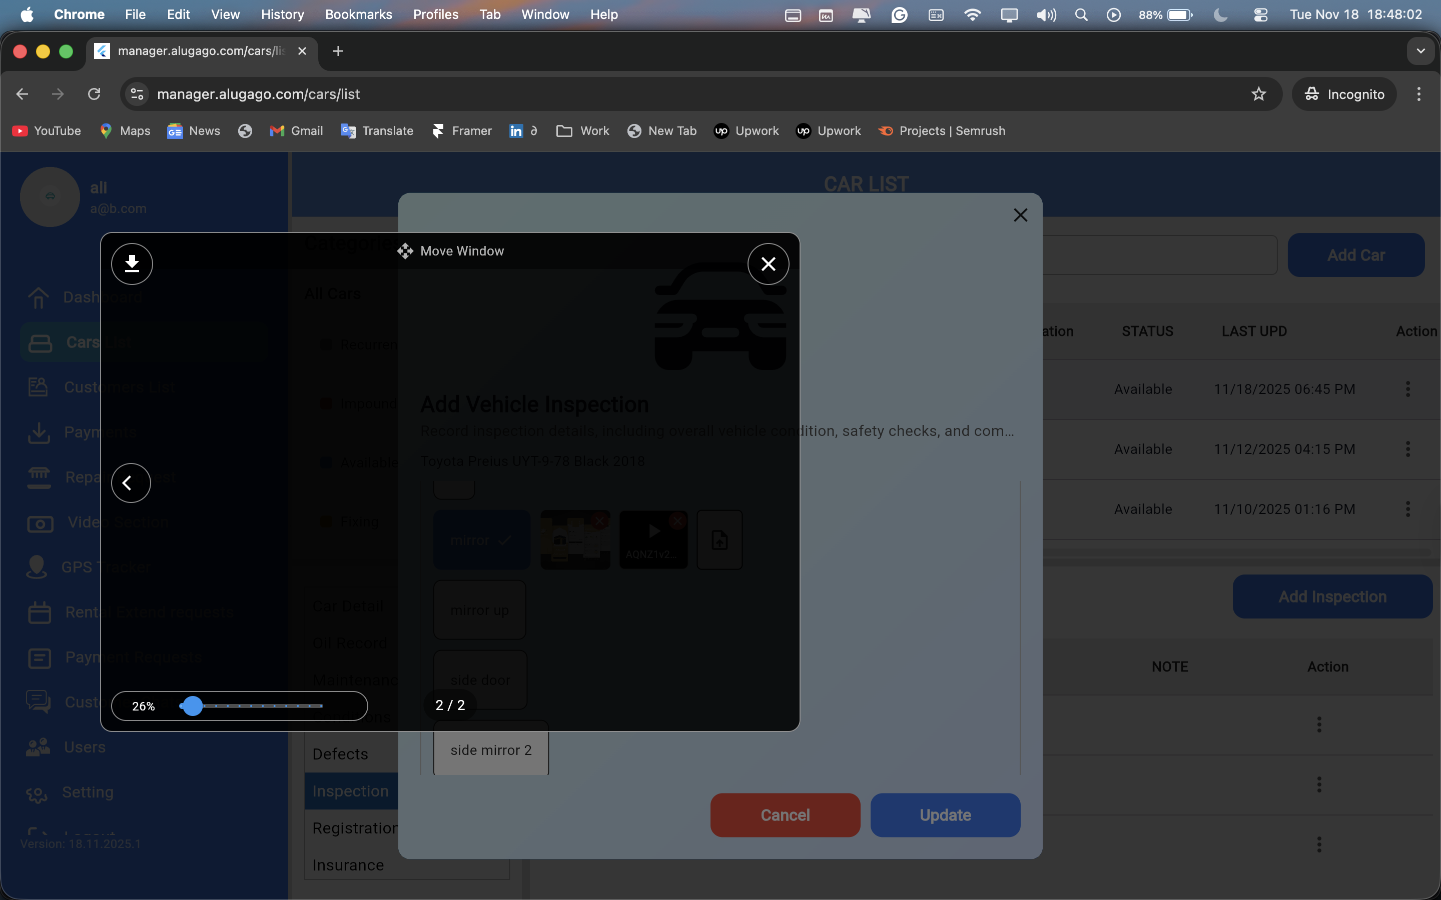This screenshot has width=1441, height=900.
Task: Open the Insurance tab in car details
Action: (x=348, y=865)
